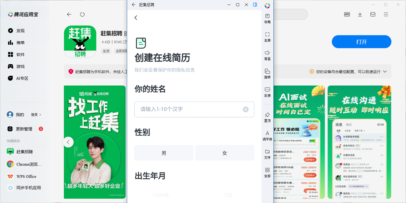Toggle the blue side panel icon in title bar
Viewport: 406px width, 203px height.
[255, 5]
